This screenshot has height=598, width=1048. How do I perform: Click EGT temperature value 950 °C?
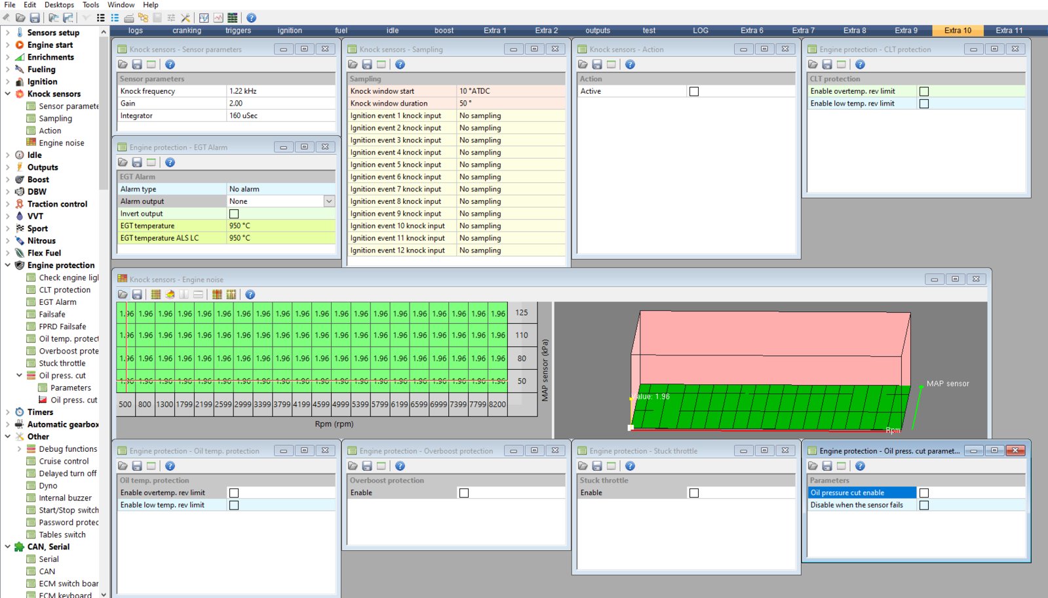[x=281, y=226]
